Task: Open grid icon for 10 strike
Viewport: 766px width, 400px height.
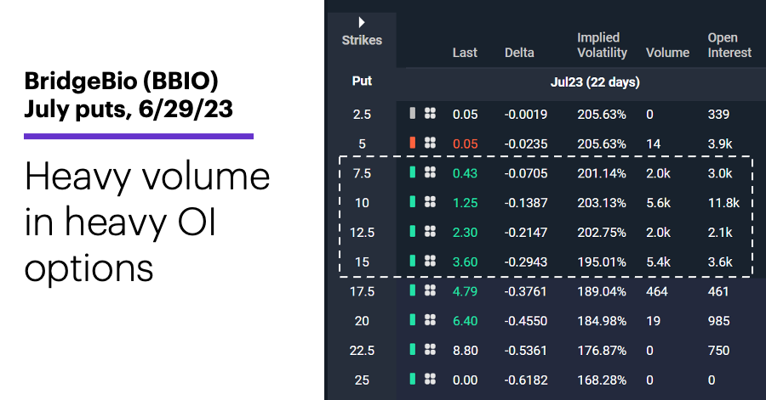Action: coord(430,202)
